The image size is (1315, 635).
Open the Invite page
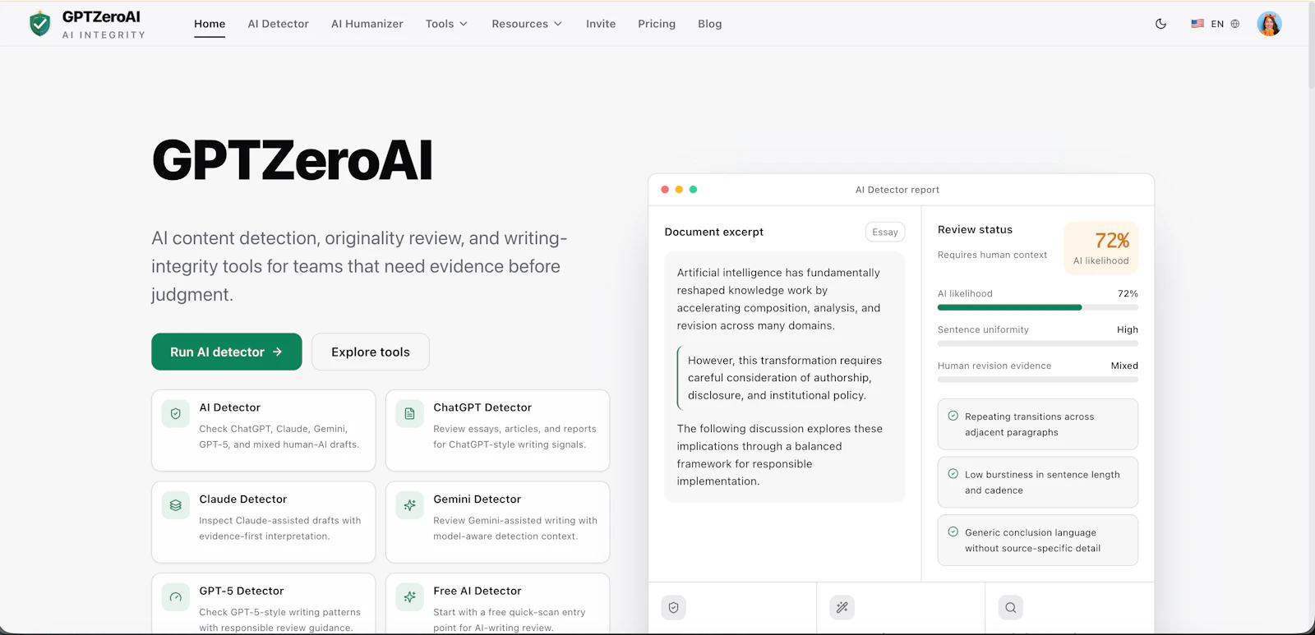[601, 24]
